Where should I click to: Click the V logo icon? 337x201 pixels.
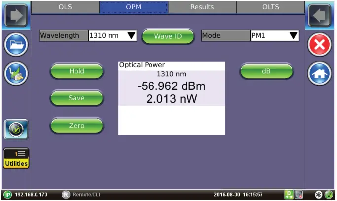16,130
